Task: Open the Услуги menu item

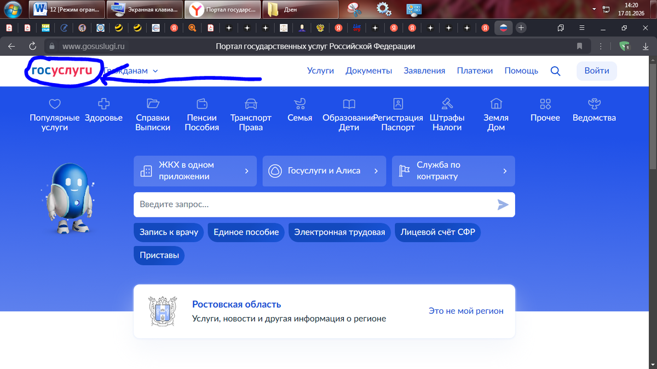Action: (320, 71)
